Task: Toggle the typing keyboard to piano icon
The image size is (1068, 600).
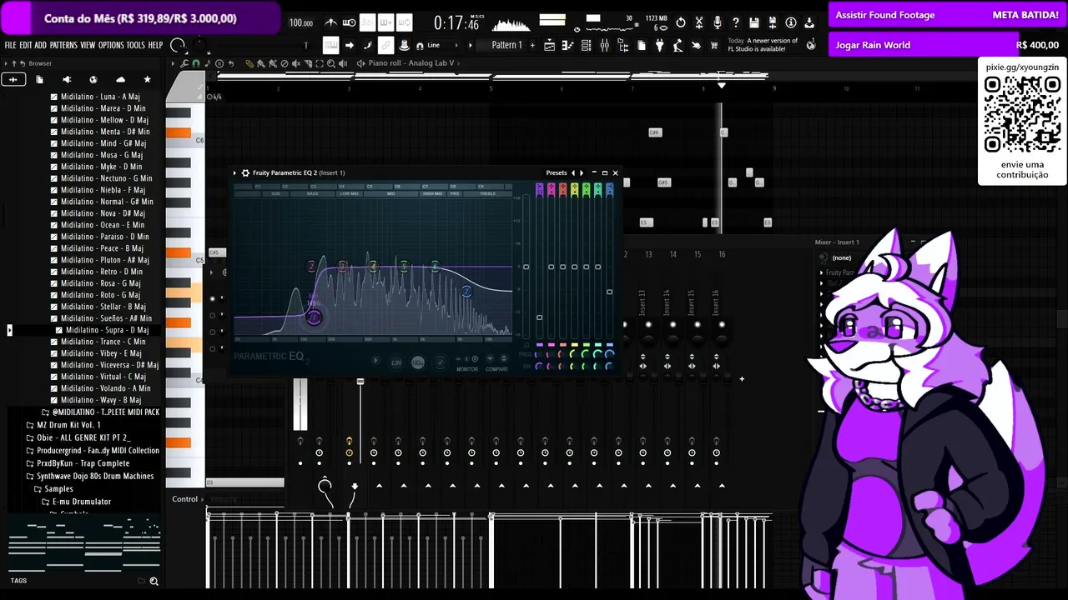Action: point(330,45)
